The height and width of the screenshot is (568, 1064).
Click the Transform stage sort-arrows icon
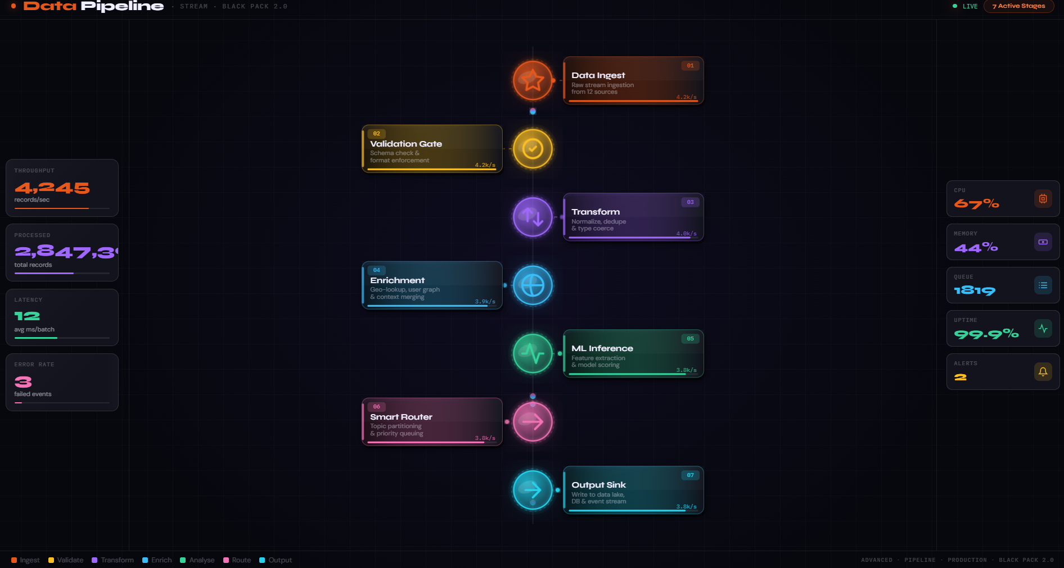click(532, 217)
